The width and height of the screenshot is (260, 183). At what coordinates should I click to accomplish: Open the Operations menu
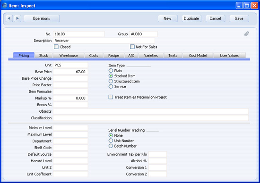42,18
